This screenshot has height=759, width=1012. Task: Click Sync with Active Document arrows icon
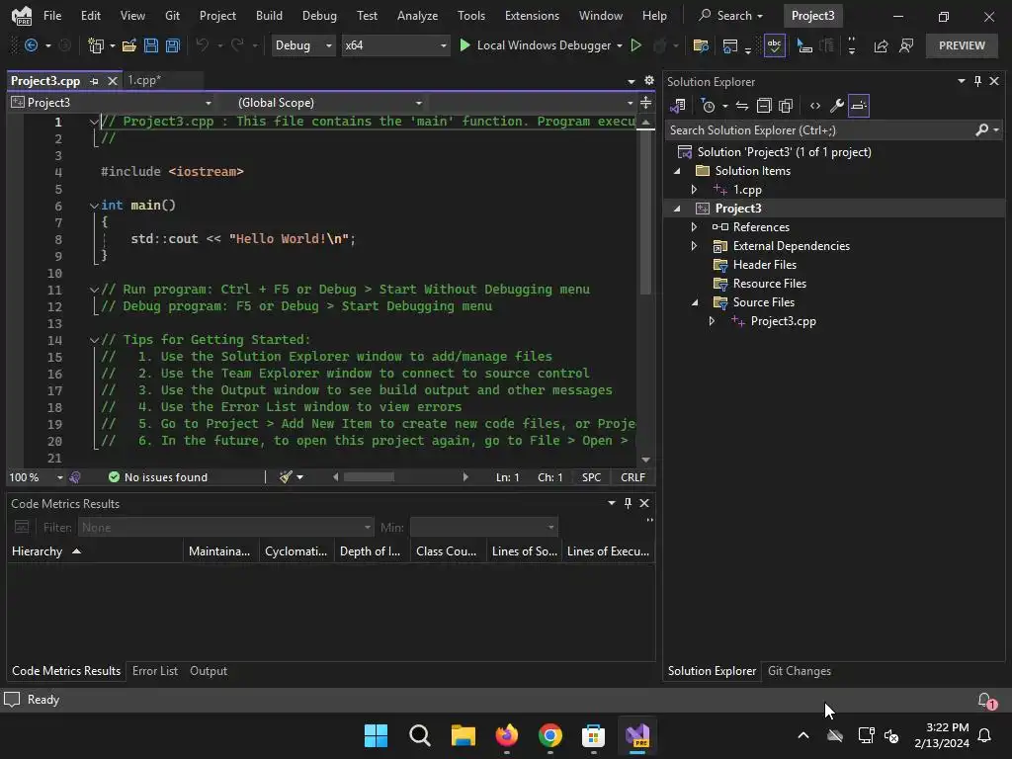pos(742,106)
